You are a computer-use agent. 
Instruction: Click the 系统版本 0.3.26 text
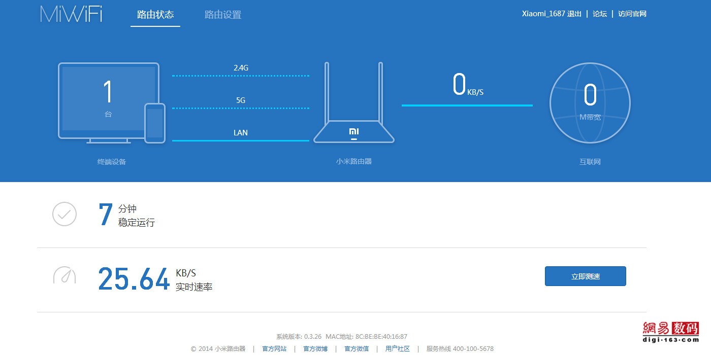299,336
